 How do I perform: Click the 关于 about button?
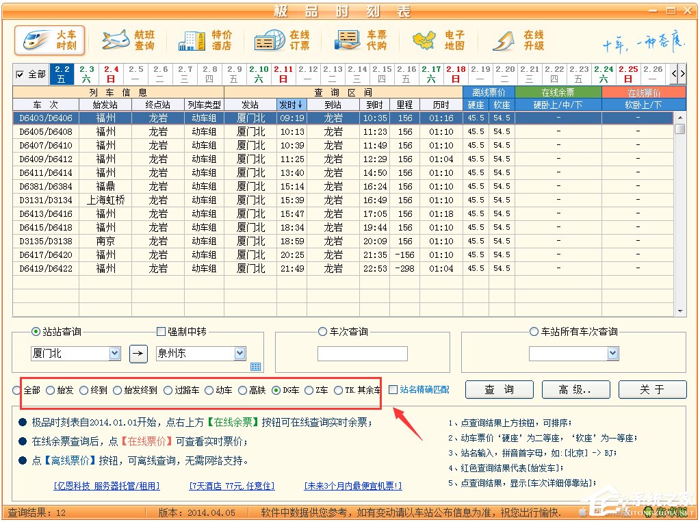tap(652, 389)
